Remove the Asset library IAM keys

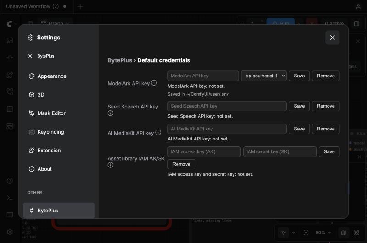pos(181,164)
